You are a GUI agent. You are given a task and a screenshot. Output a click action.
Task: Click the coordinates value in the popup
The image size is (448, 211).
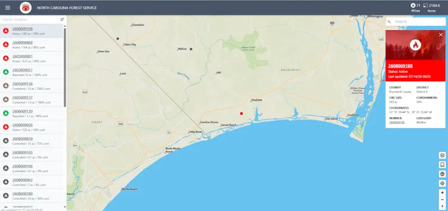tap(410, 112)
